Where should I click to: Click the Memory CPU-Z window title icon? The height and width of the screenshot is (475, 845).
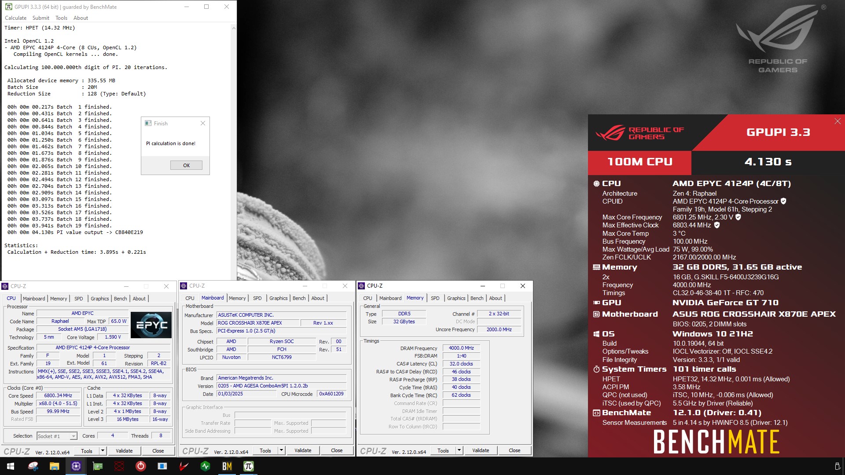[362, 286]
